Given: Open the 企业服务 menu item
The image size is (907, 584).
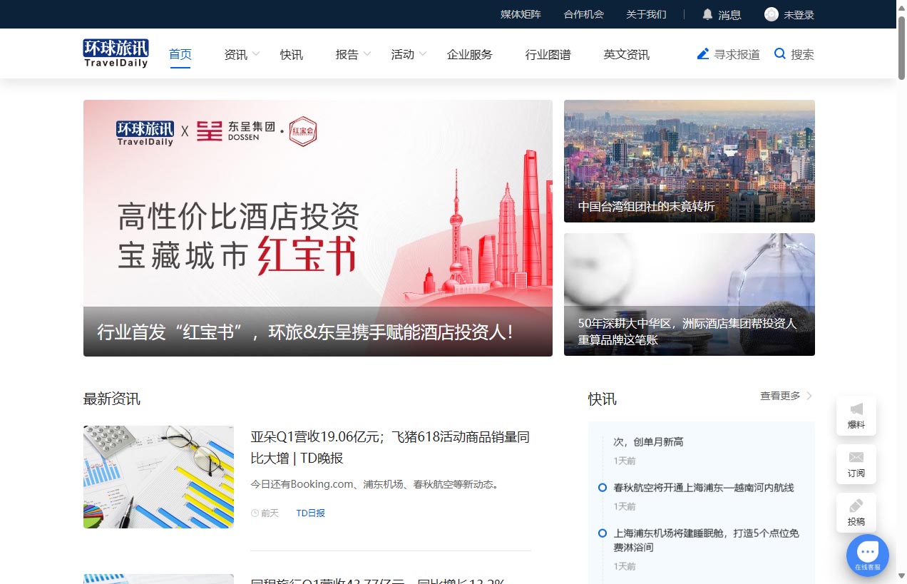Looking at the screenshot, I should pyautogui.click(x=469, y=53).
